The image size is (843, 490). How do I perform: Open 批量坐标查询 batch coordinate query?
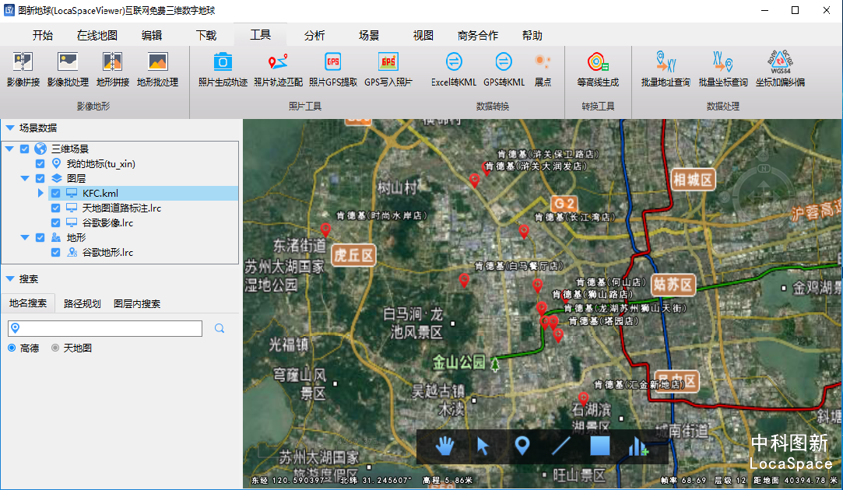723,70
